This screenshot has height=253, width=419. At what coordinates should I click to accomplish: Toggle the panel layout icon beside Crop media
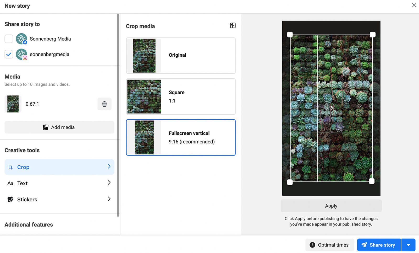coord(233,25)
